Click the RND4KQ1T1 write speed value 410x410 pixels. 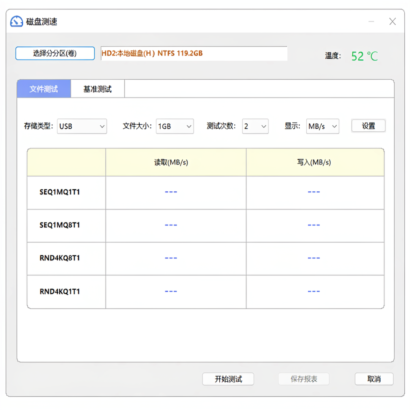tap(314, 291)
